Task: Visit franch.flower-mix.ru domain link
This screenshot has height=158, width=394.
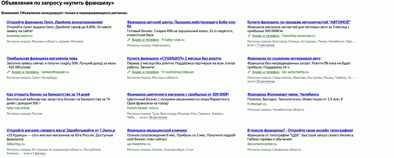Action: coord(143,108)
